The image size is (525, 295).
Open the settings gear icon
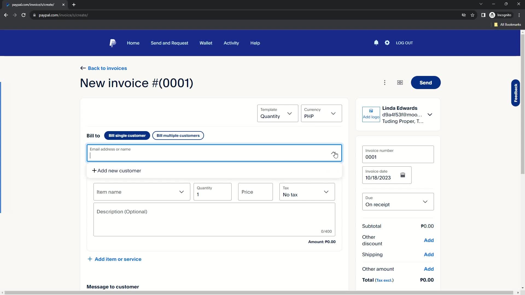pos(387,43)
